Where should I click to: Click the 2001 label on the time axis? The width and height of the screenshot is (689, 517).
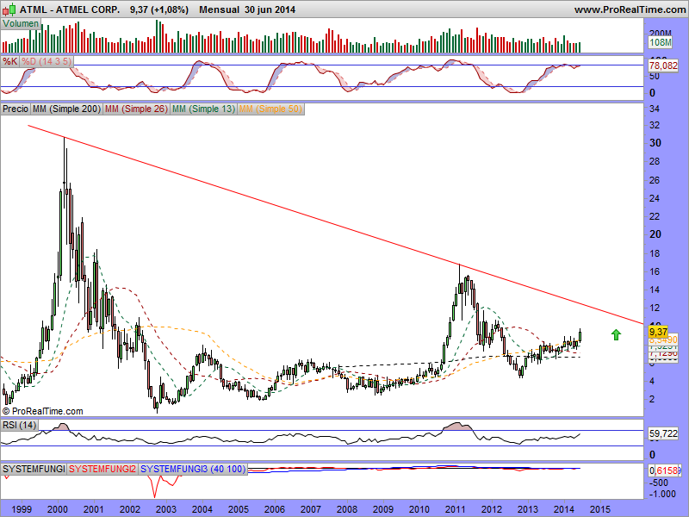[94, 509]
